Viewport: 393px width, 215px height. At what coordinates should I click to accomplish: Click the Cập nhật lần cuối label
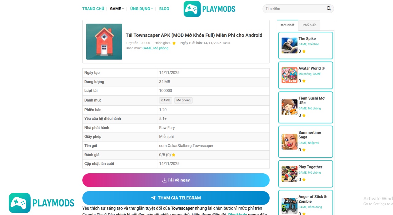(99, 164)
